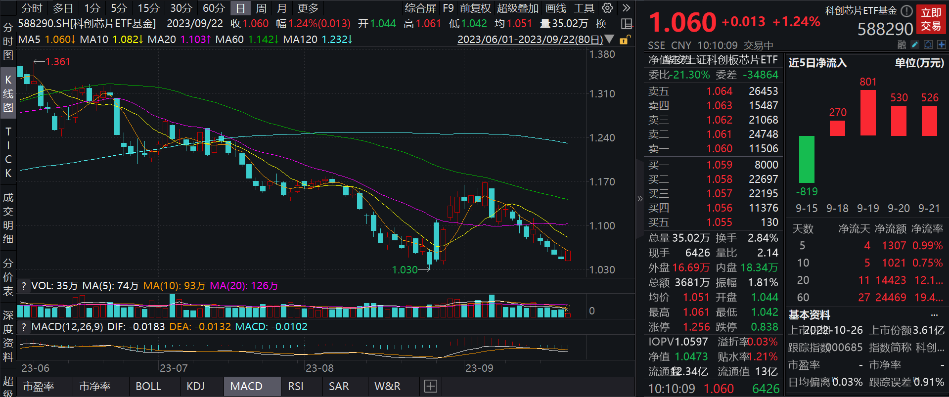
Task: Click the 卖一 1.060 order book row
Action: [713, 148]
